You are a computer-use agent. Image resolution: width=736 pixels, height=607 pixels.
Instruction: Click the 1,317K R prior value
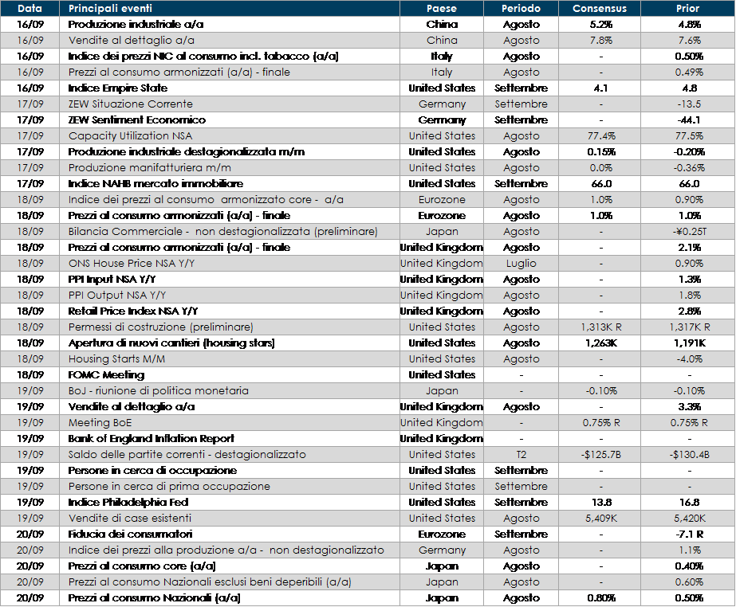coord(687,327)
